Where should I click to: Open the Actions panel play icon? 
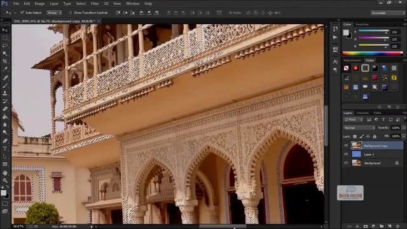[335, 38]
